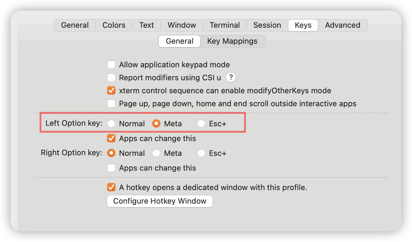The height and width of the screenshot is (242, 412).
Task: Open the Terminal preferences tab
Action: coord(225,25)
